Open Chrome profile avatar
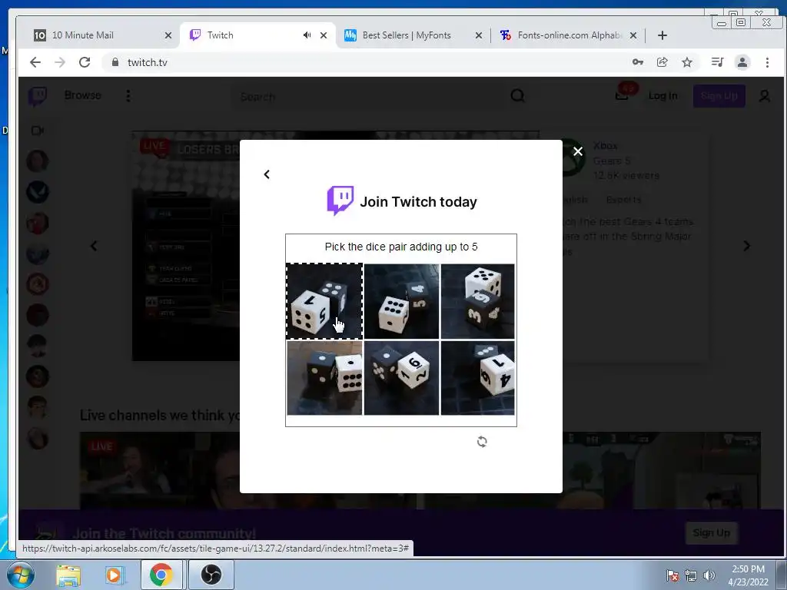Screen dimensions: 787x590 742,62
